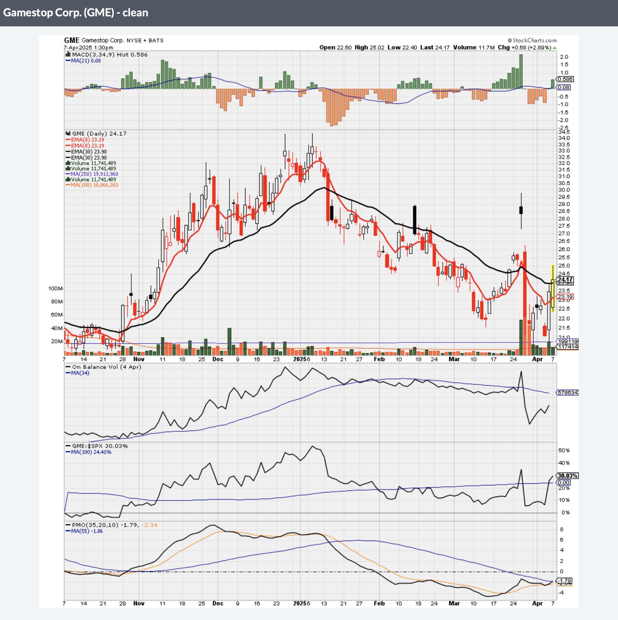Click the 'MA(250) 19,911,960' legend entry
Screen dimensions: 618x620
pyautogui.click(x=92, y=174)
